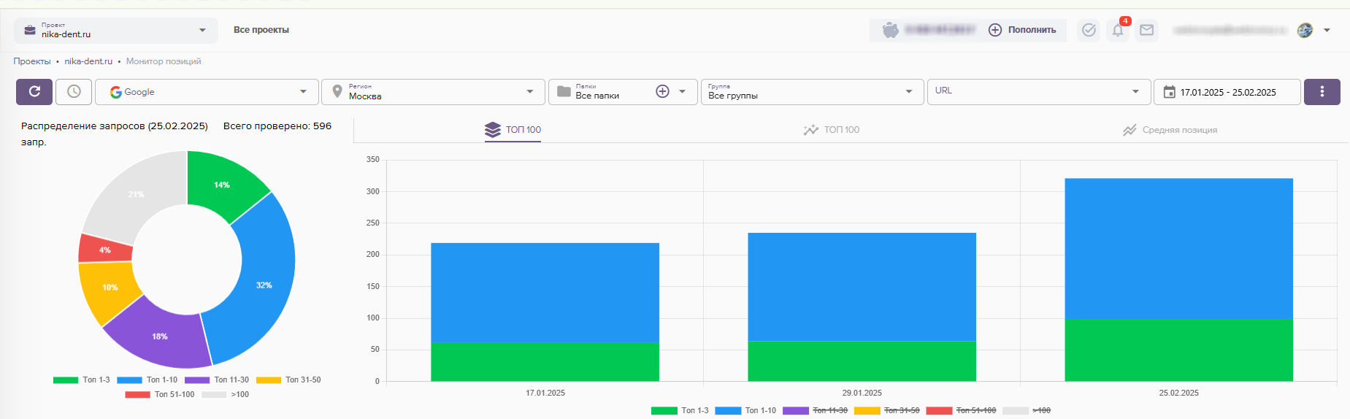
Task: Expand the Группа Все группы dropdown
Action: point(810,92)
